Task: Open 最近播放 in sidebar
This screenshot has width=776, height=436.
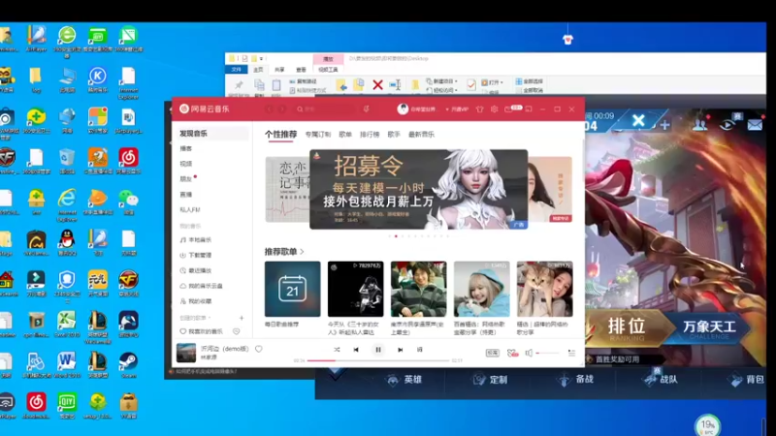Action: click(196, 270)
